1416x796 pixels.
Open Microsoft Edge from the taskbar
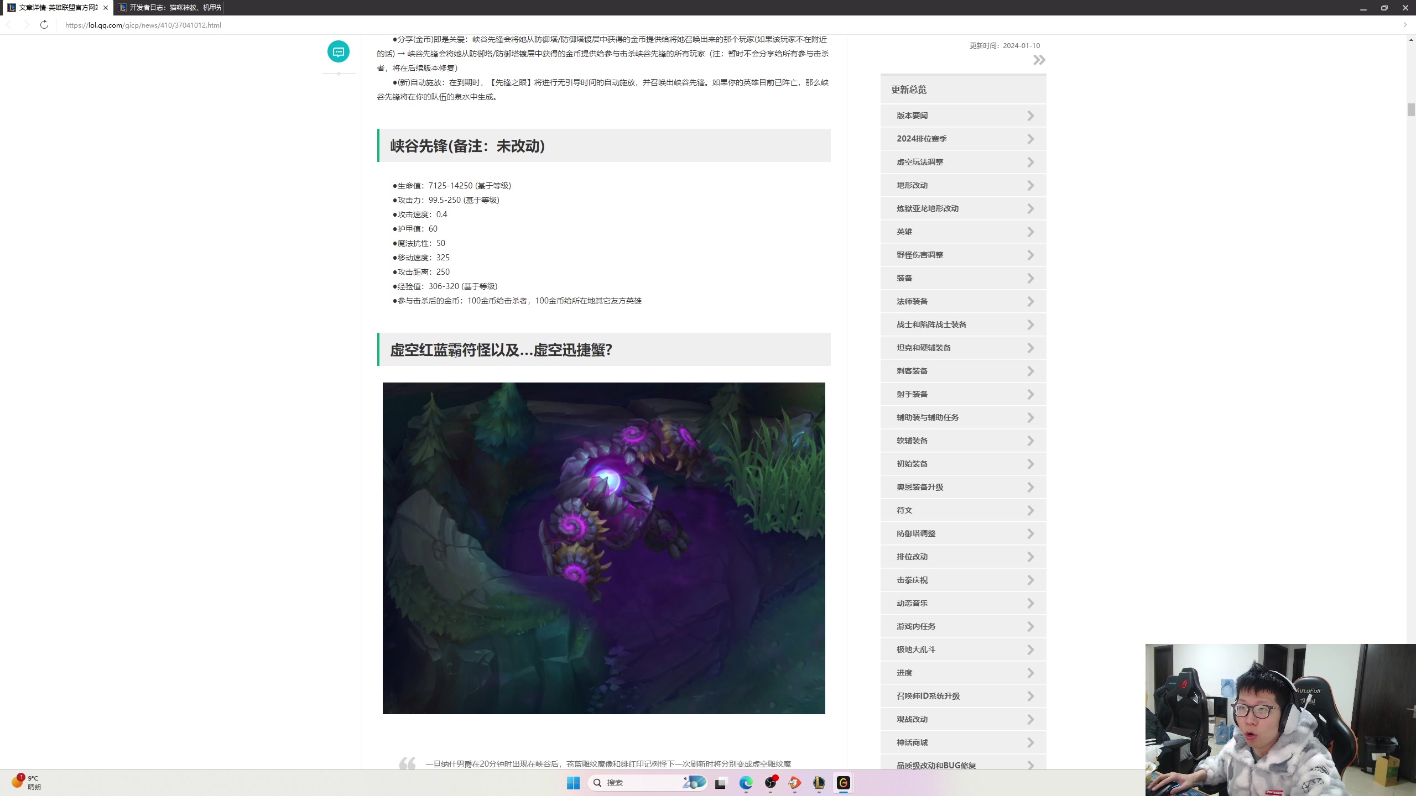pyautogui.click(x=746, y=783)
